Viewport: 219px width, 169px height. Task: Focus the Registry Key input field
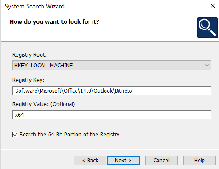[112, 91]
